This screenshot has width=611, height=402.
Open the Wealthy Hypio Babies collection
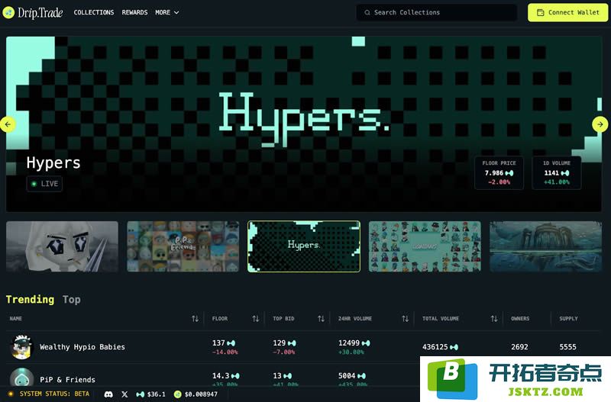(82, 347)
